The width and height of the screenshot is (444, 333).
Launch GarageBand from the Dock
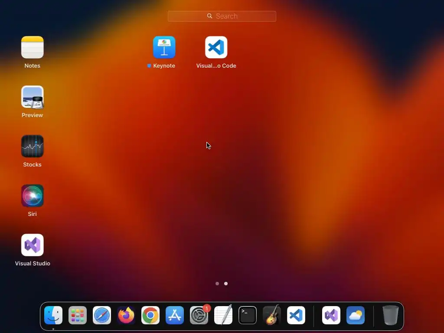click(272, 315)
